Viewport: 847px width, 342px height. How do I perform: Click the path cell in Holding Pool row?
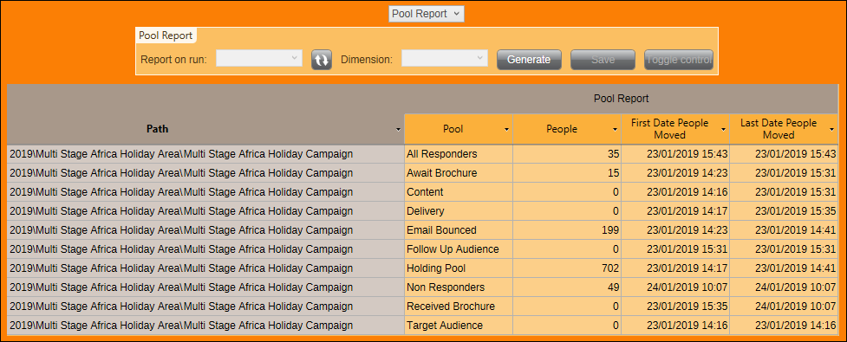[x=205, y=268]
